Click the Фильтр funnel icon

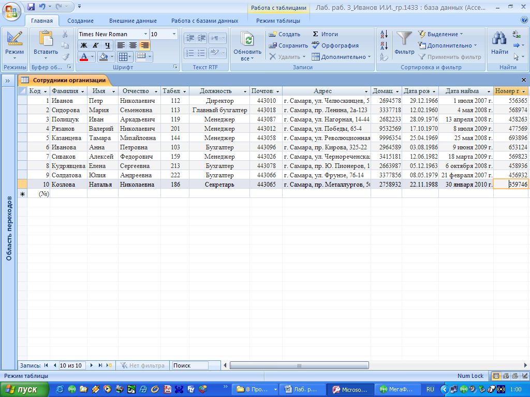click(404, 38)
